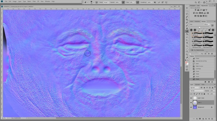Image resolution: width=217 pixels, height=121 pixels.
Task: Open the Filter menu
Action: pyautogui.click(x=34, y=1)
